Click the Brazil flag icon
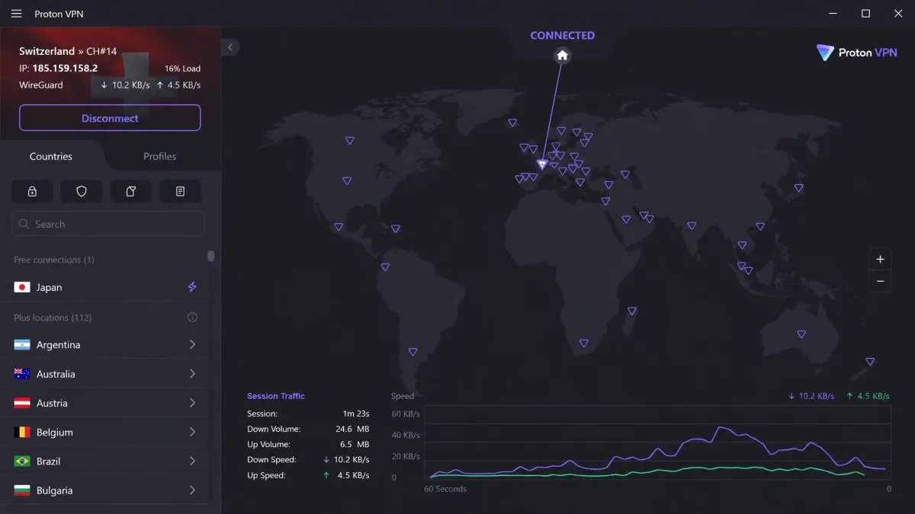The width and height of the screenshot is (915, 514). pyautogui.click(x=22, y=461)
